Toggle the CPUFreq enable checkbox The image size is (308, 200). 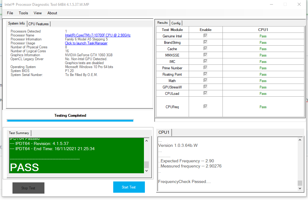(x=205, y=106)
